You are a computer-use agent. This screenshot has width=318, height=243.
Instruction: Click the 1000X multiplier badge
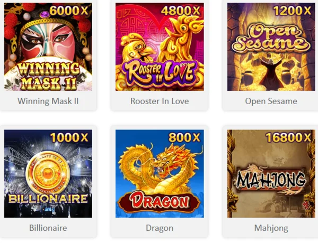pos(69,138)
